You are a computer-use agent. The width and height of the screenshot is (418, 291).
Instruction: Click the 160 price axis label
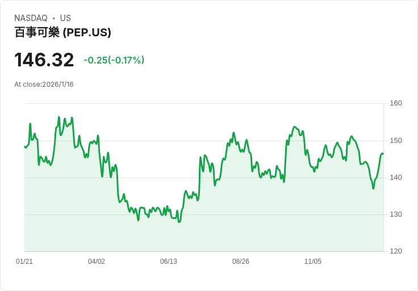click(x=396, y=103)
